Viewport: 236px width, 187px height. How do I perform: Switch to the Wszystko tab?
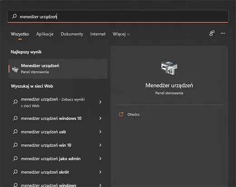pyautogui.click(x=20, y=34)
